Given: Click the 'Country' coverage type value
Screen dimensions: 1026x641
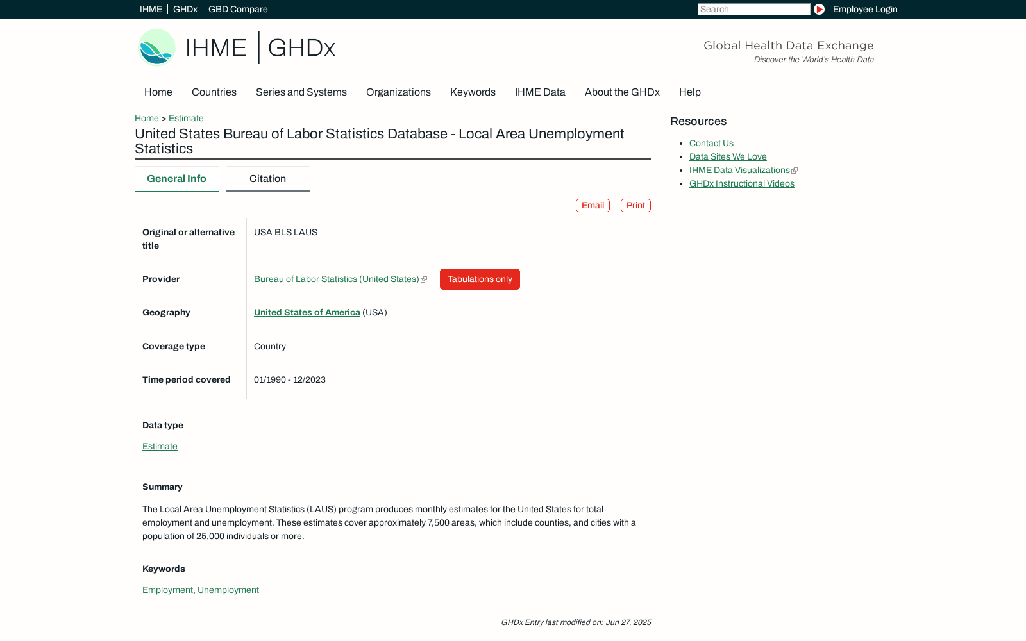Looking at the screenshot, I should pyautogui.click(x=270, y=346).
